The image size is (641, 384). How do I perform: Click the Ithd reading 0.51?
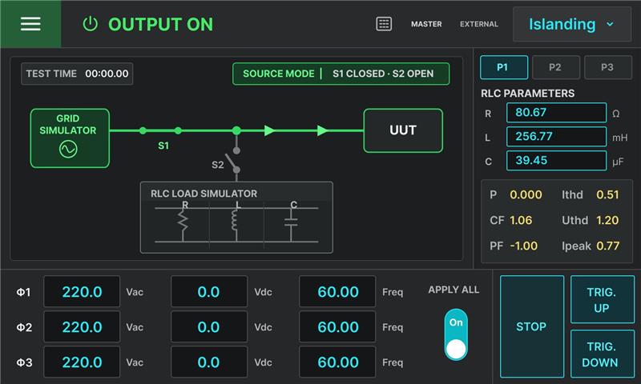point(607,194)
